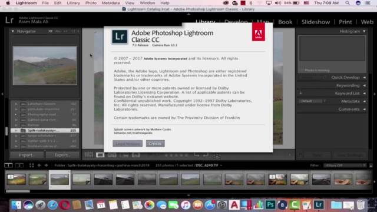377x212 pixels.
Task: Open the Slideshow module
Action: tap(316, 22)
